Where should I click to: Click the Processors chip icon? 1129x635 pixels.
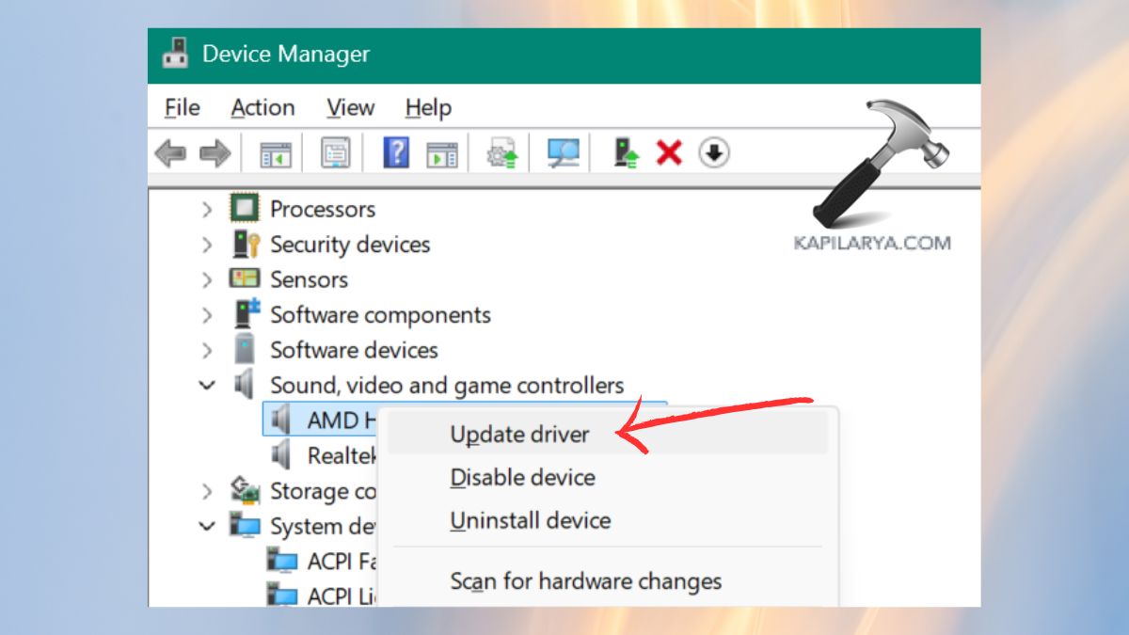tap(245, 208)
